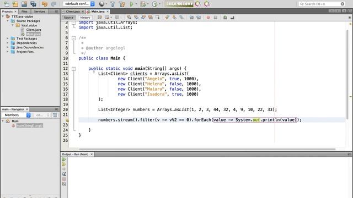The width and height of the screenshot is (353, 198).
Task: Click the Last Edit icon in editor toolbar
Action: pyautogui.click(x=100, y=18)
